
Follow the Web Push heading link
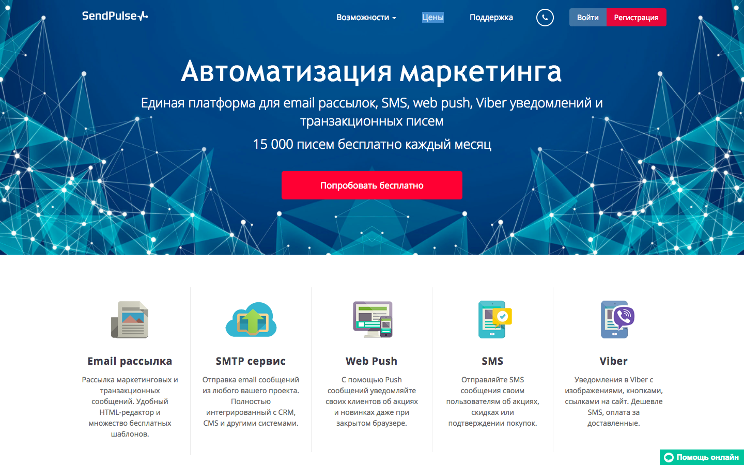tap(371, 361)
